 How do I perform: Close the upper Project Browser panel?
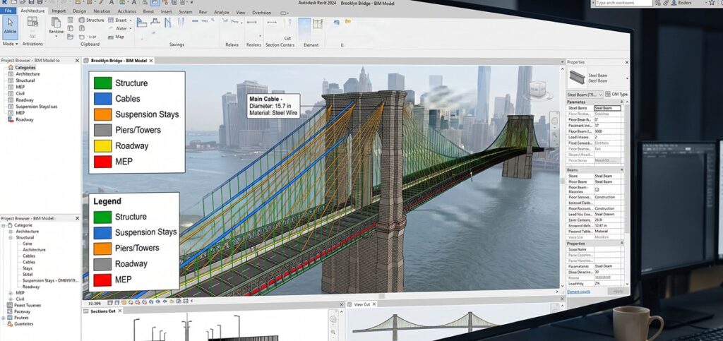pyautogui.click(x=77, y=61)
